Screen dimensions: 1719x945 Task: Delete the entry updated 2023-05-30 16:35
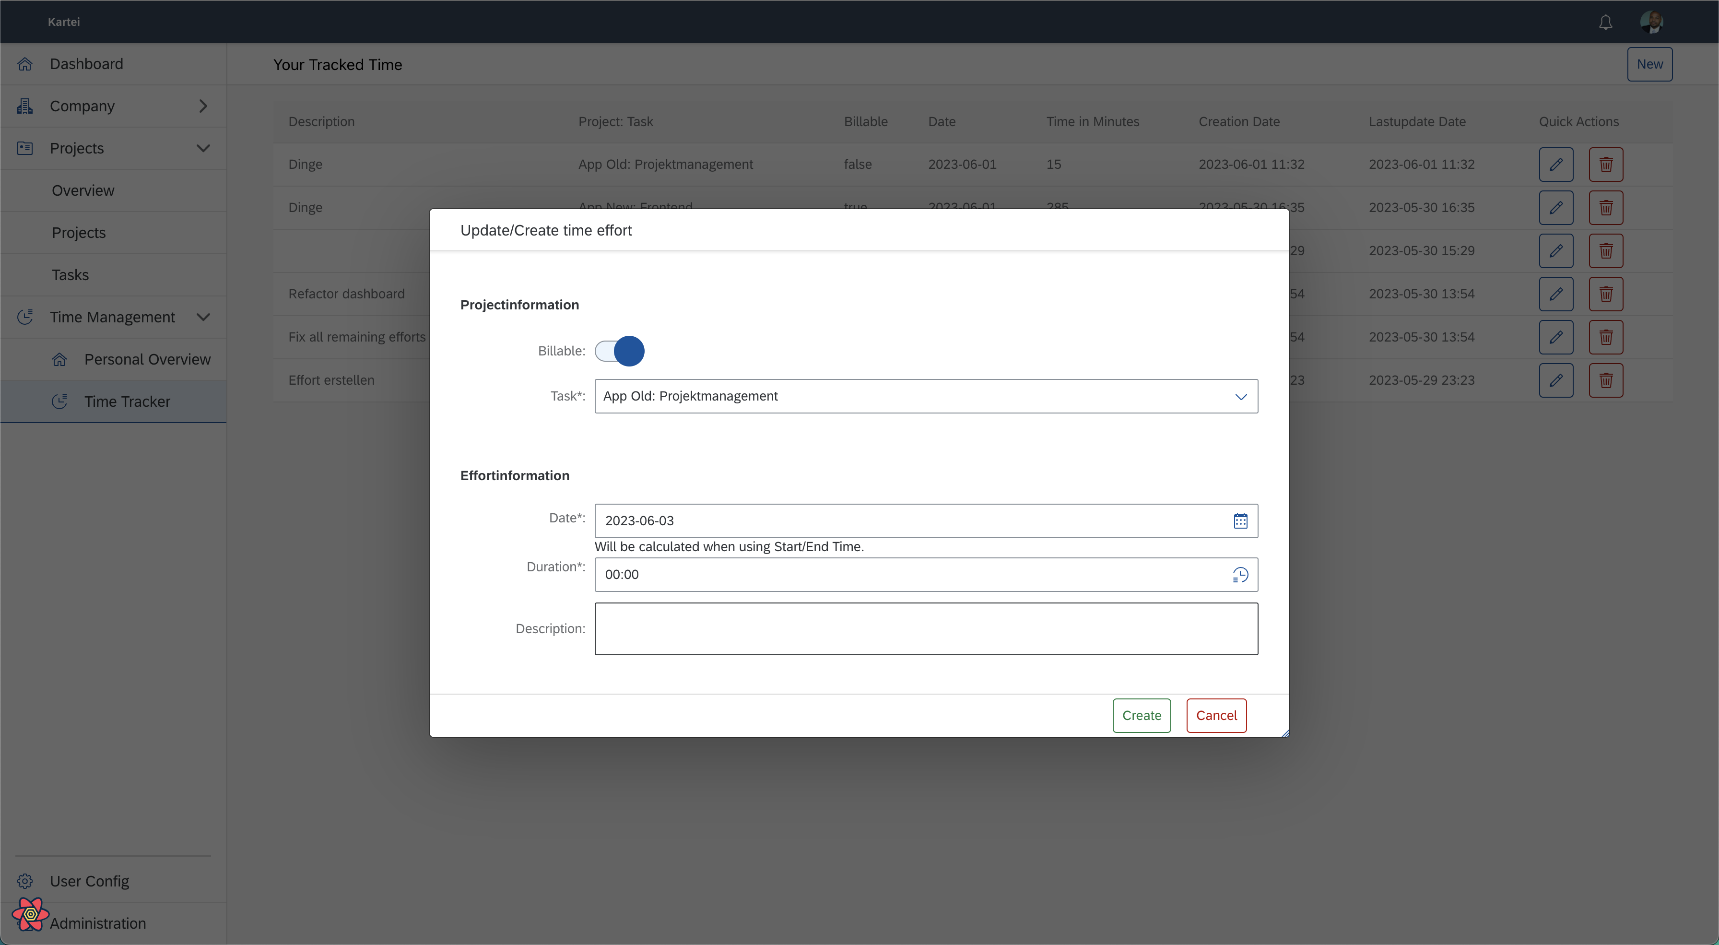[1605, 208]
